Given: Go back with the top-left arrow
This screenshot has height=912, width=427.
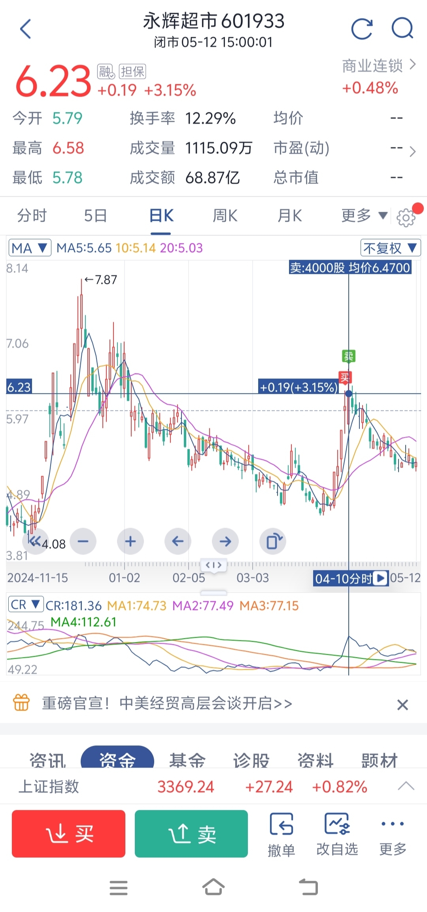Looking at the screenshot, I should pos(25,29).
